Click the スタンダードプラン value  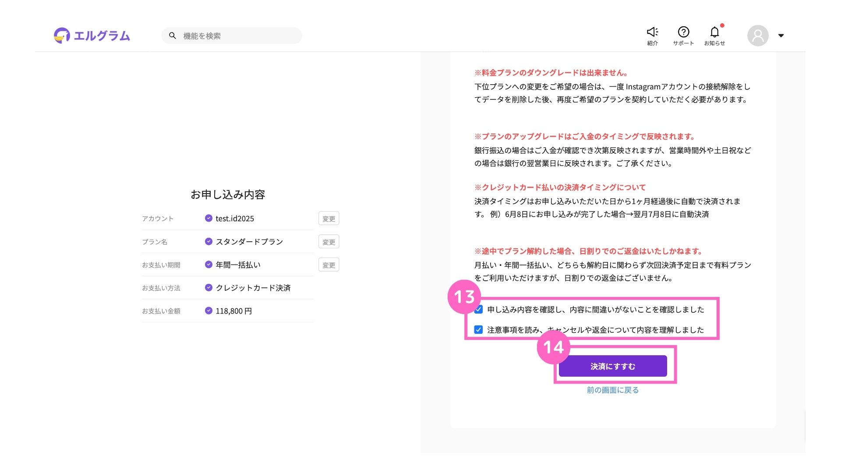[x=249, y=242]
